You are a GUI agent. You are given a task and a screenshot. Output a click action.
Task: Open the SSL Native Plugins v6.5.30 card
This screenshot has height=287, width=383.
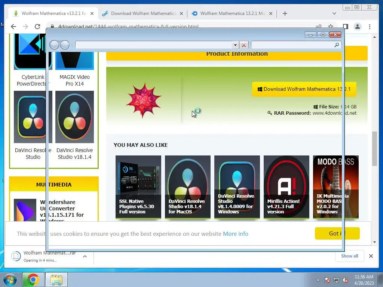coord(138,187)
